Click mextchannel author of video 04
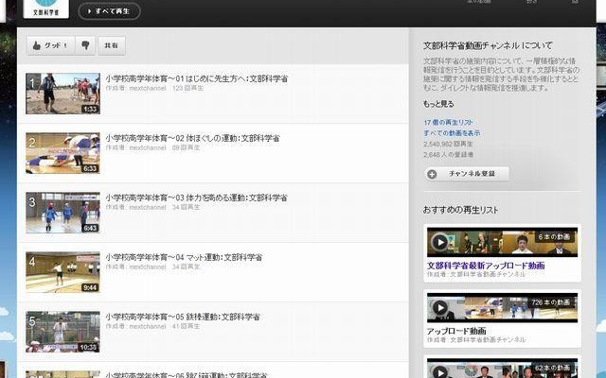The image size is (606, 378). [148, 266]
